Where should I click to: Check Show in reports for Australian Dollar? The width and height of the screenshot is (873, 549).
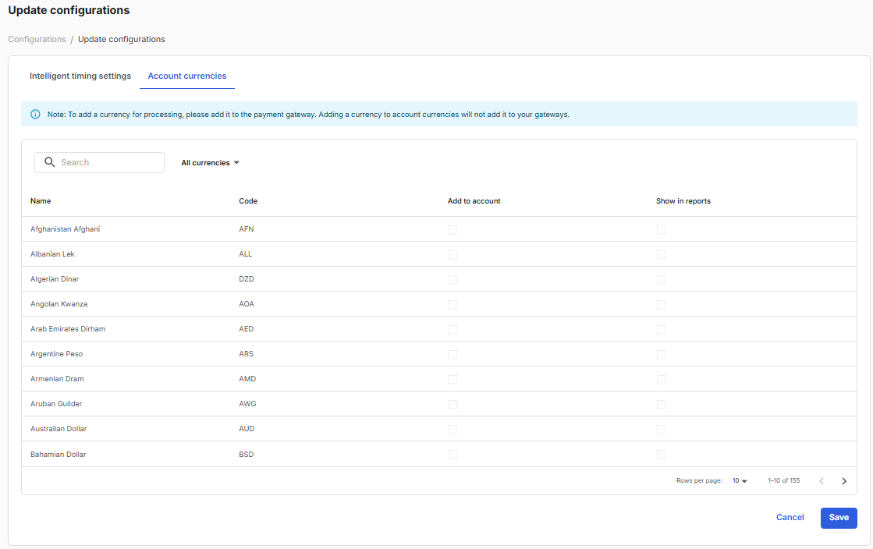[661, 429]
